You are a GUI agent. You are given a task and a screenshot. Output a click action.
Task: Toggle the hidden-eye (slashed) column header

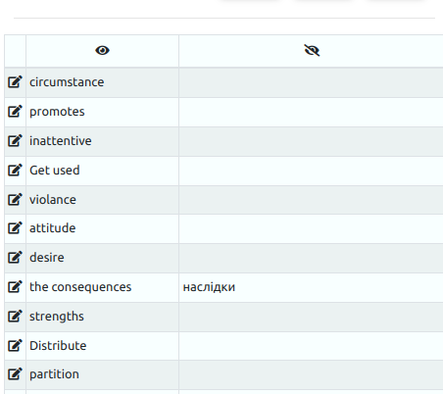coord(312,50)
